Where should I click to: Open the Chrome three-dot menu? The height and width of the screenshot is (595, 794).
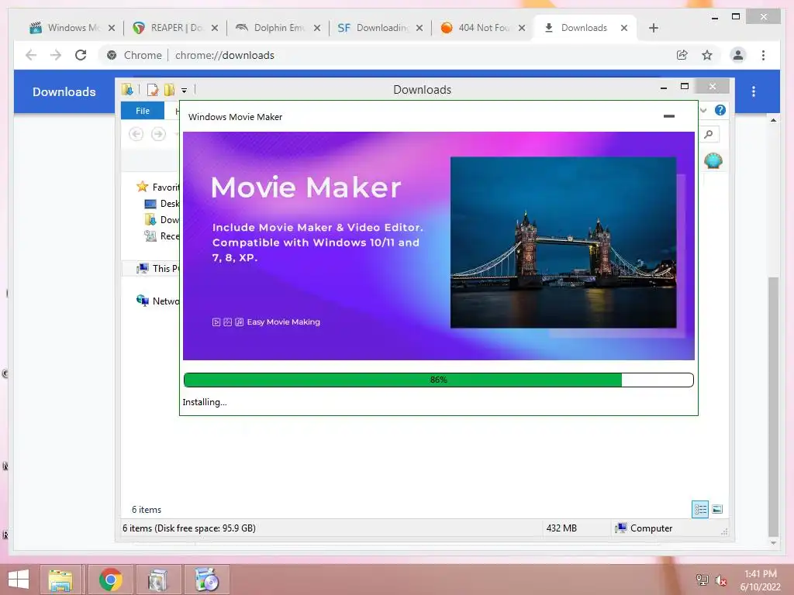point(763,55)
